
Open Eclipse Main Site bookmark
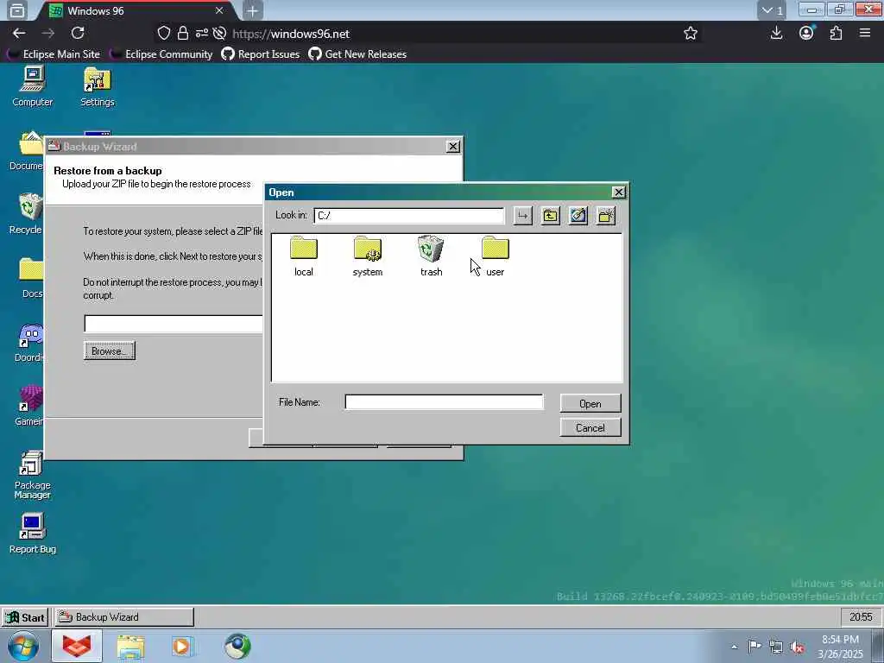54,54
